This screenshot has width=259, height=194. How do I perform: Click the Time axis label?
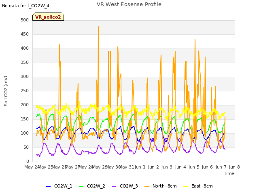click(x=229, y=173)
